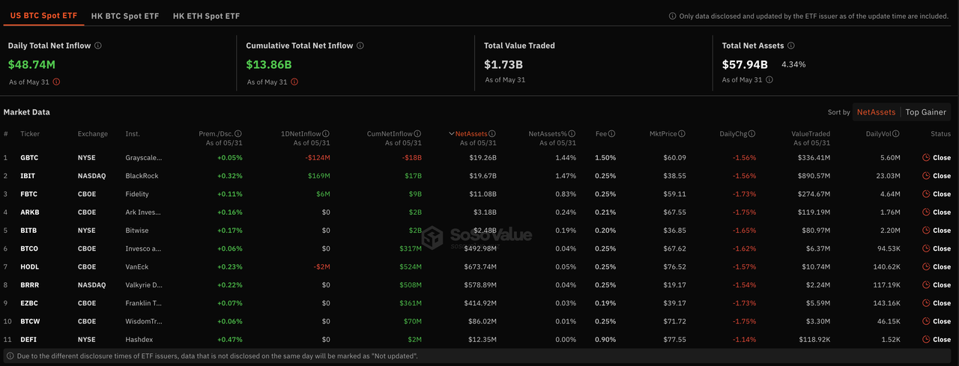Screen dimensions: 959x366
Task: Open the IBIT ticker link
Action: [x=28, y=176]
